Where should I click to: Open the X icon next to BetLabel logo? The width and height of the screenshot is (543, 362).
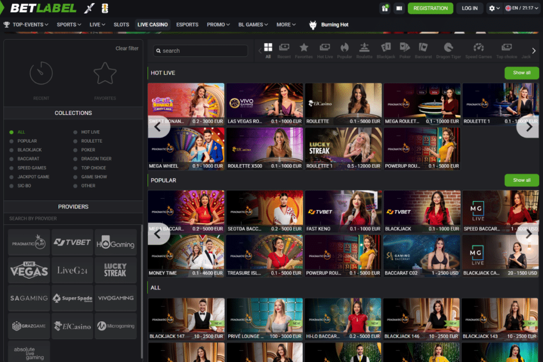click(x=89, y=8)
